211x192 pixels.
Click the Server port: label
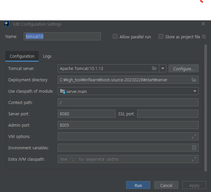click(x=19, y=114)
